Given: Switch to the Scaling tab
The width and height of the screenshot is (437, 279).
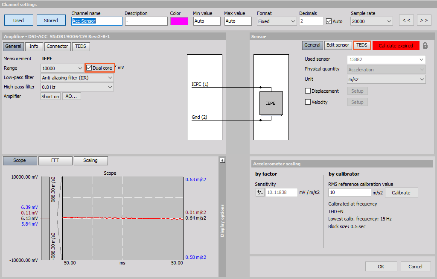Looking at the screenshot, I should [90, 160].
